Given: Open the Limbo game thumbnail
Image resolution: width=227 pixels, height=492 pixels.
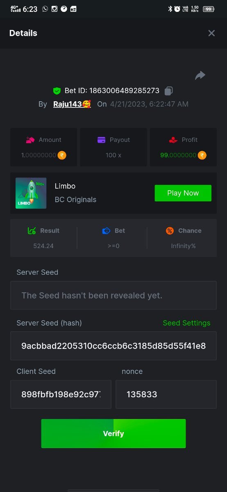Looking at the screenshot, I should pos(31,193).
